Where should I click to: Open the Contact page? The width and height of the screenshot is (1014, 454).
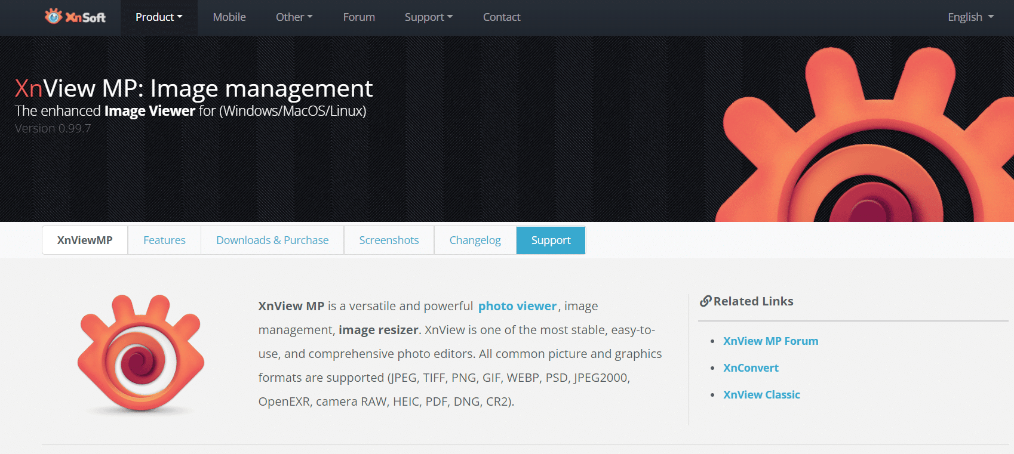coord(502,17)
